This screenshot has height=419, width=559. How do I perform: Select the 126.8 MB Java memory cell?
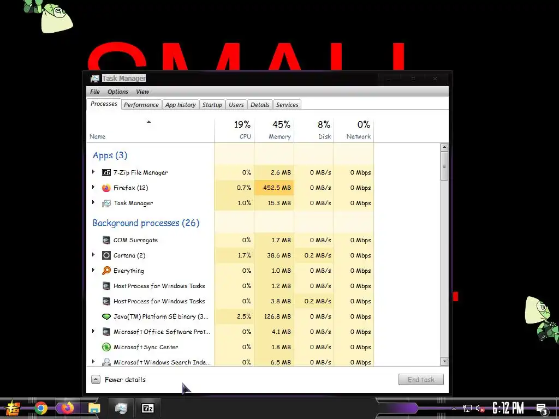(x=274, y=316)
